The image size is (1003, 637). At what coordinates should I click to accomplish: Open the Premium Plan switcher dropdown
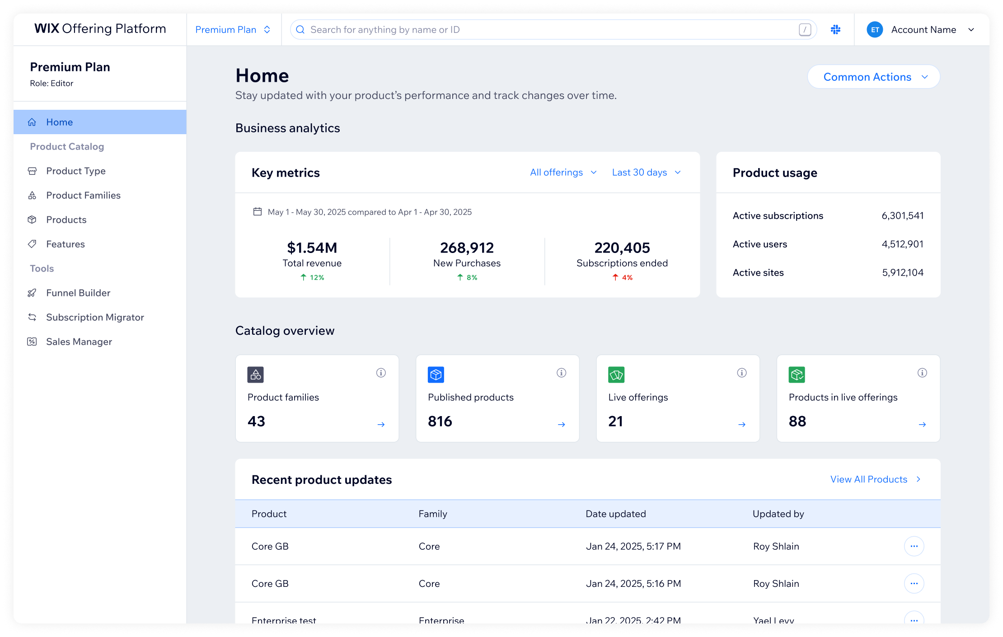coord(233,29)
